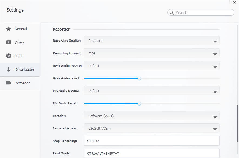The width and height of the screenshot is (239, 158).
Task: Open the DVD settings tab
Action: (18, 56)
